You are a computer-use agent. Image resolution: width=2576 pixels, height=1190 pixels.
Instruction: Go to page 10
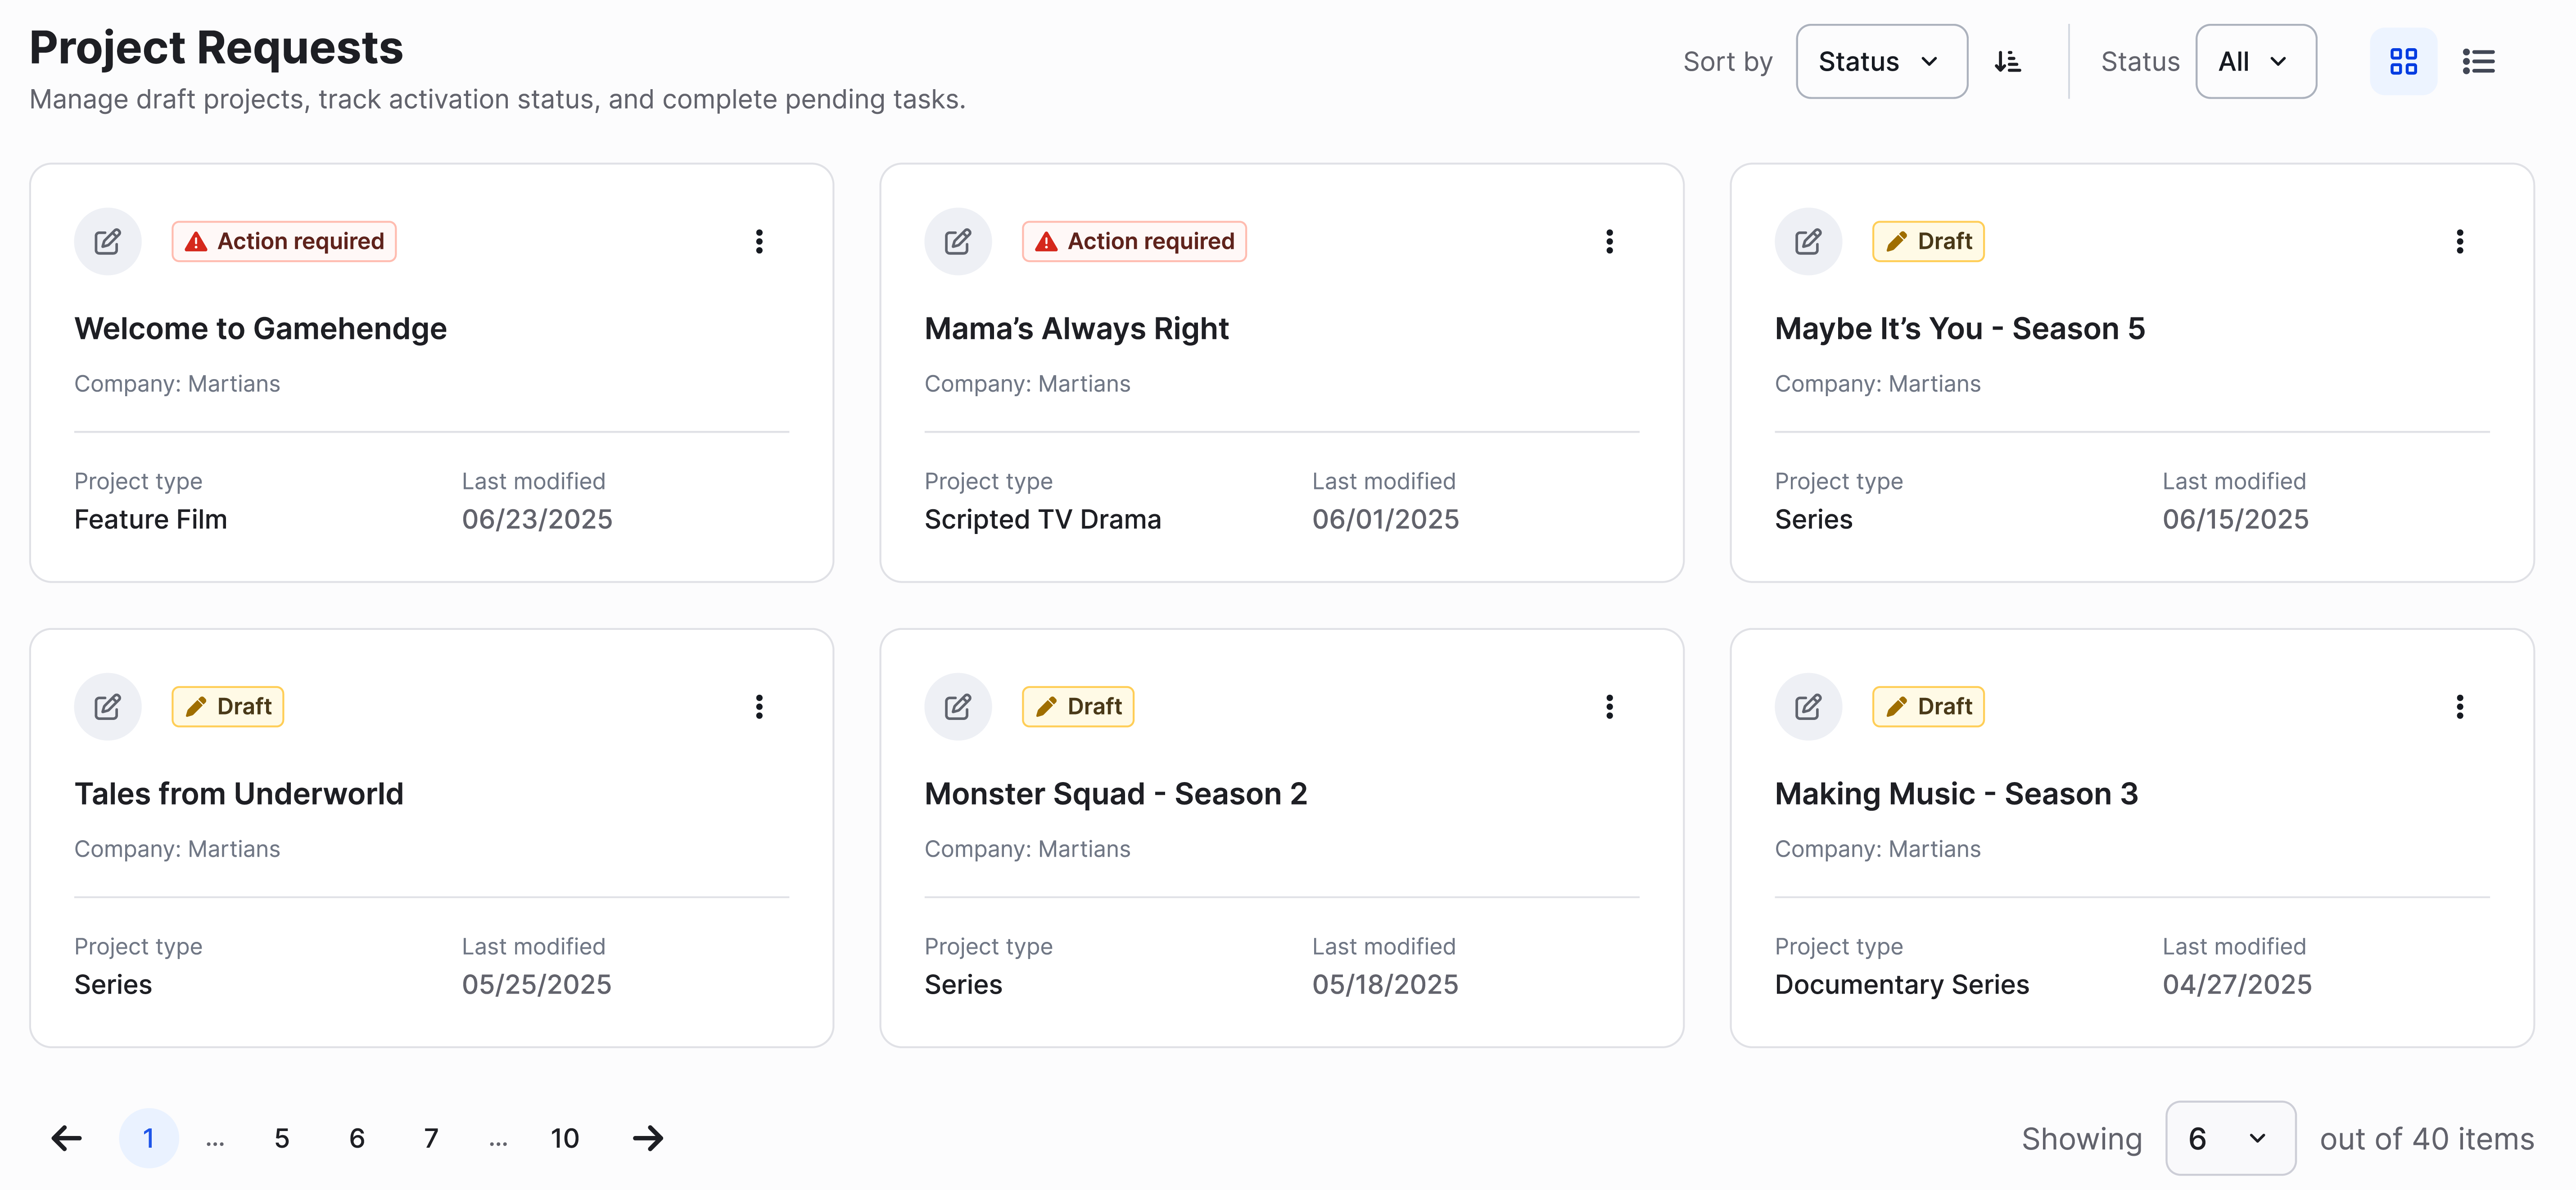tap(565, 1138)
